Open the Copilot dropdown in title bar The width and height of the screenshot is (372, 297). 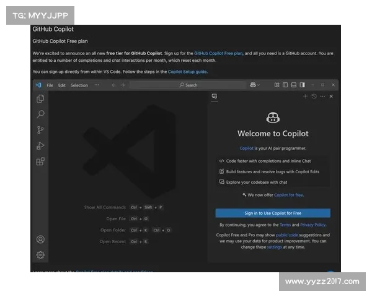[x=254, y=85]
